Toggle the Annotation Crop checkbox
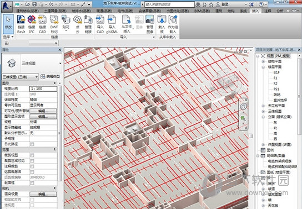Screen dimensions: 302x209 click(32, 166)
